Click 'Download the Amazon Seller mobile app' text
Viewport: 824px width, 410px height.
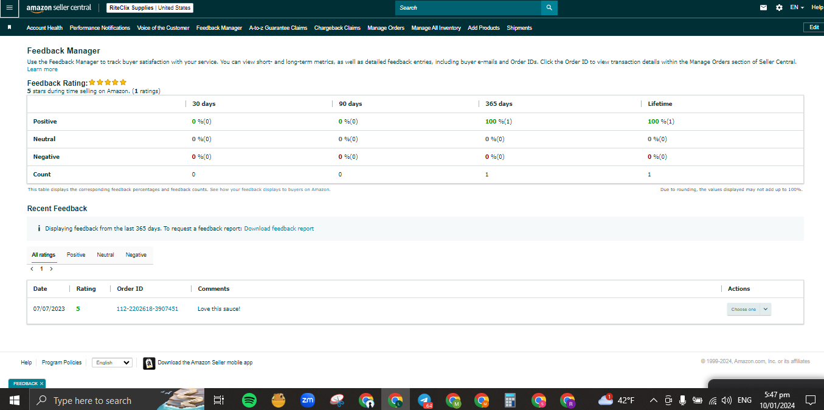[x=205, y=363]
